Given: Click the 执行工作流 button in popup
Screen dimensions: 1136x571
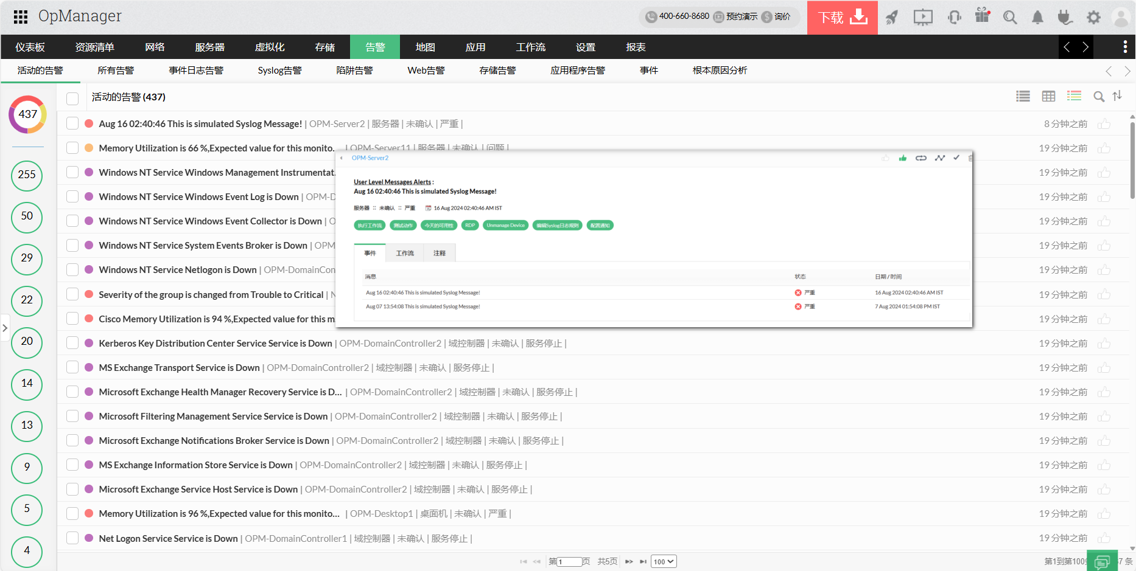Looking at the screenshot, I should pyautogui.click(x=370, y=226).
